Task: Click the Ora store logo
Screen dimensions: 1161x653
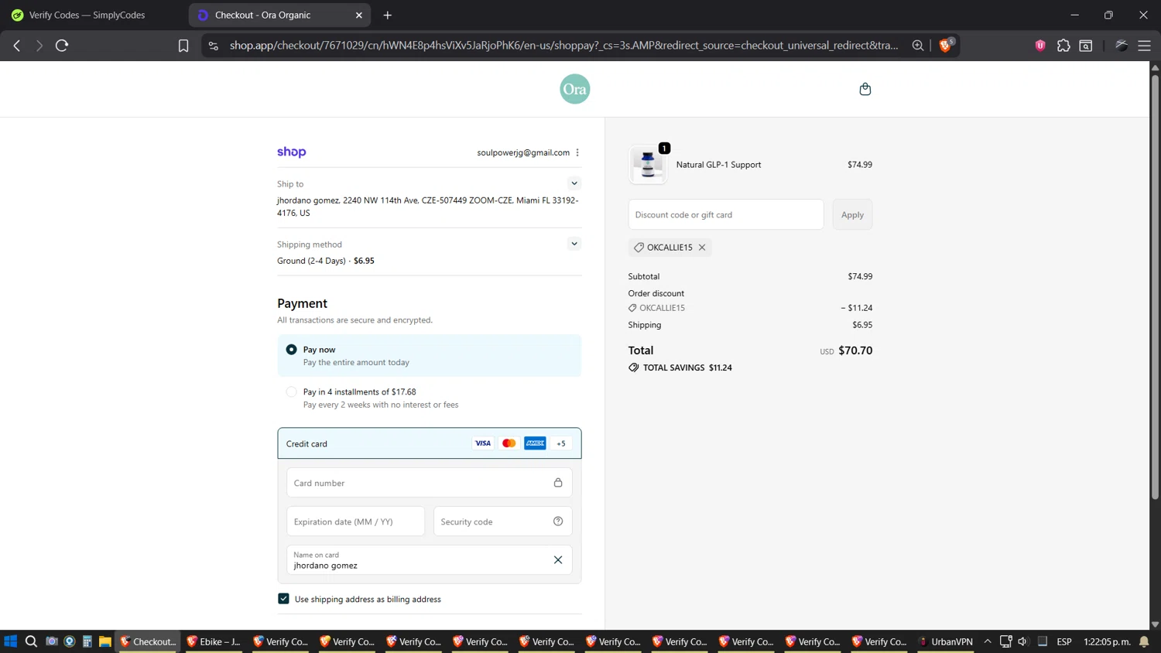Action: [574, 89]
